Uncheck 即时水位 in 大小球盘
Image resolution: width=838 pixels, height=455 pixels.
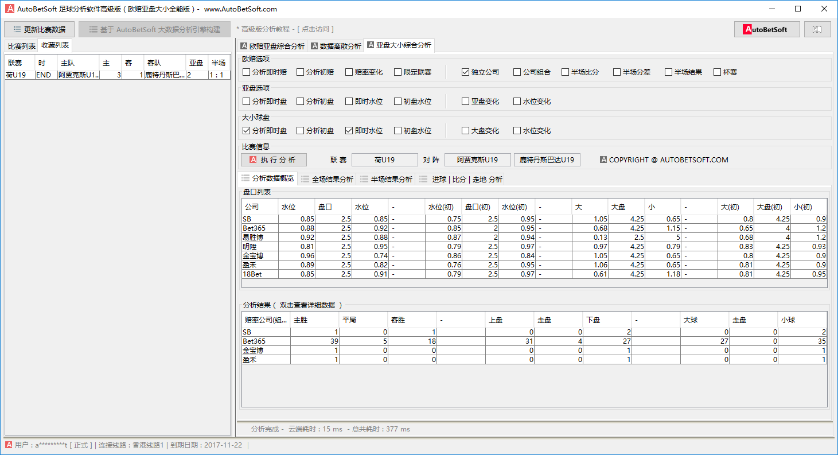[x=364, y=131]
